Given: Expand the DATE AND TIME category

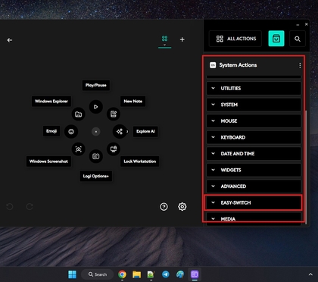Looking at the screenshot, I should click(x=254, y=153).
